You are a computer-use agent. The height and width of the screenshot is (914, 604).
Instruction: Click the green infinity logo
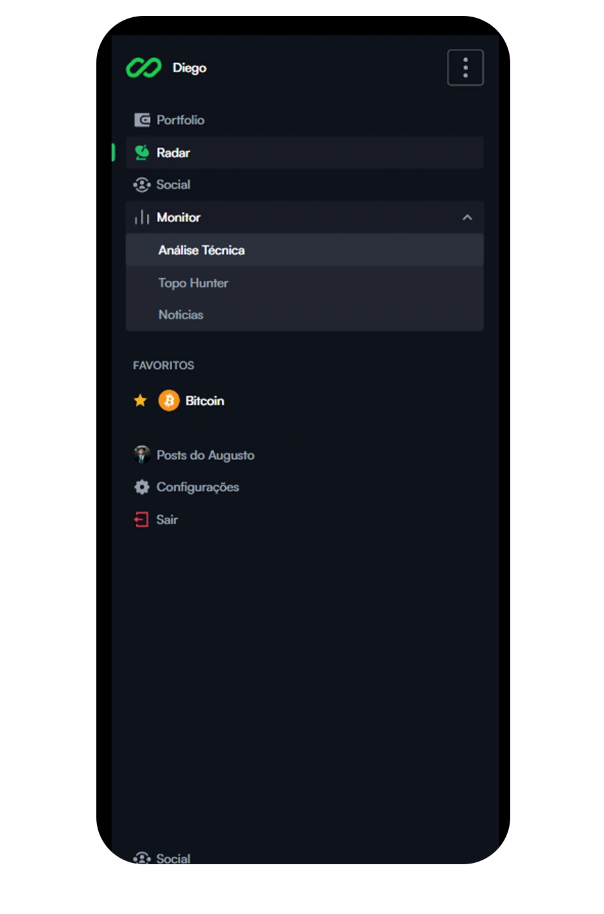pyautogui.click(x=144, y=68)
